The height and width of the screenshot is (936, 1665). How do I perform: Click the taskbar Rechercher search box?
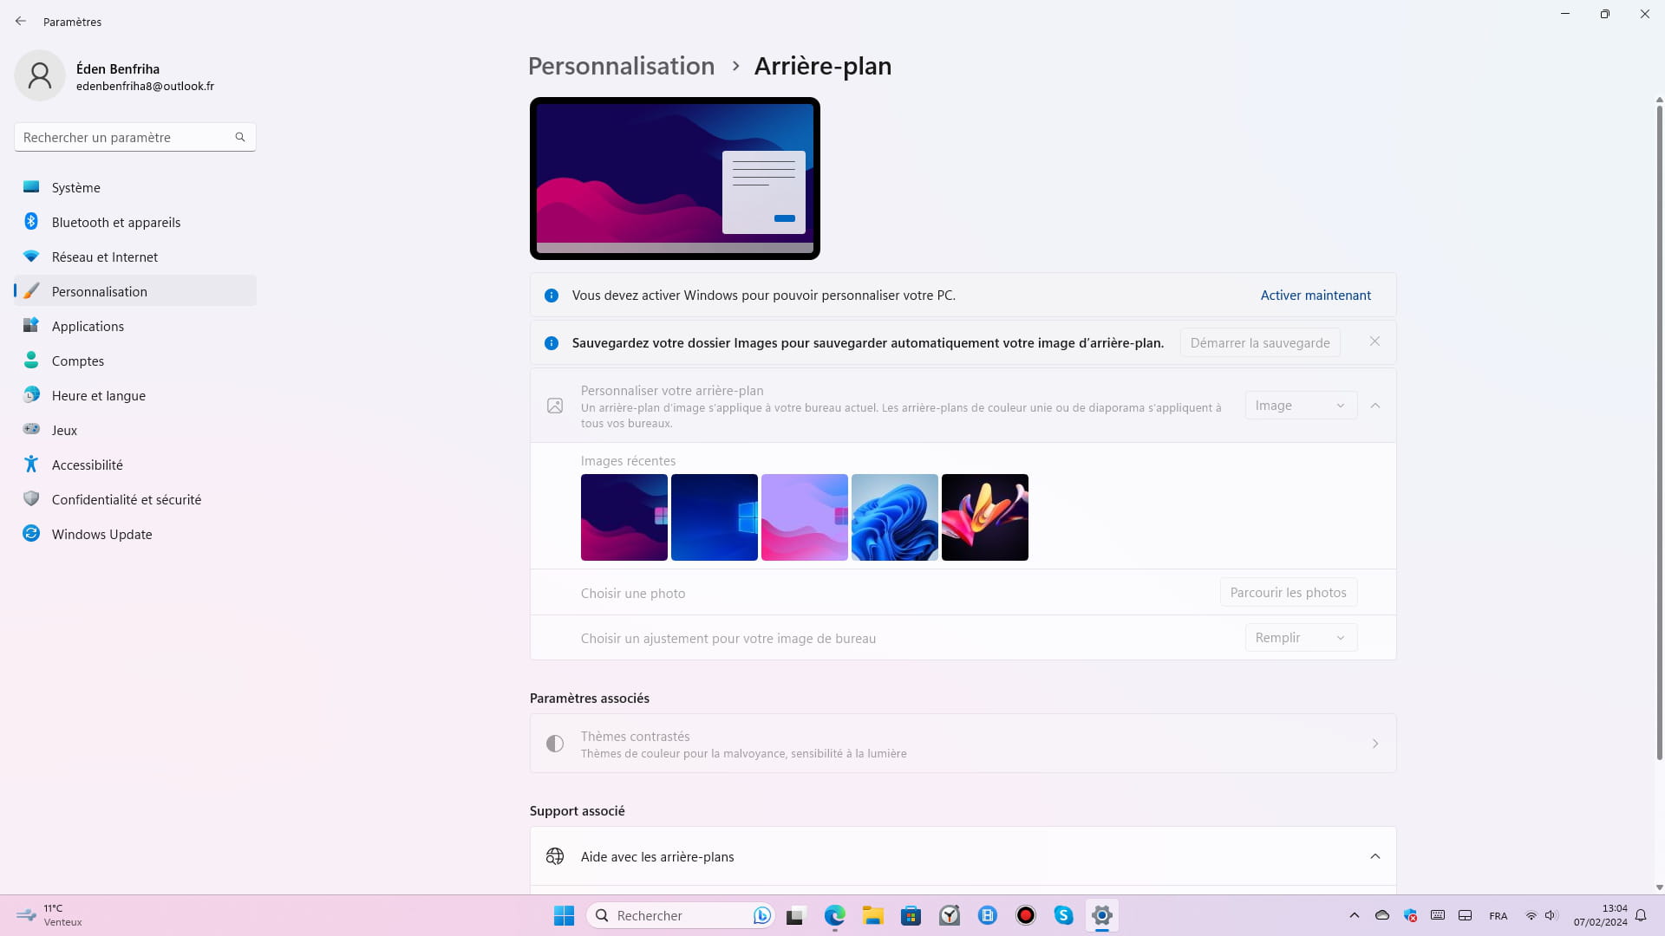pyautogui.click(x=682, y=915)
